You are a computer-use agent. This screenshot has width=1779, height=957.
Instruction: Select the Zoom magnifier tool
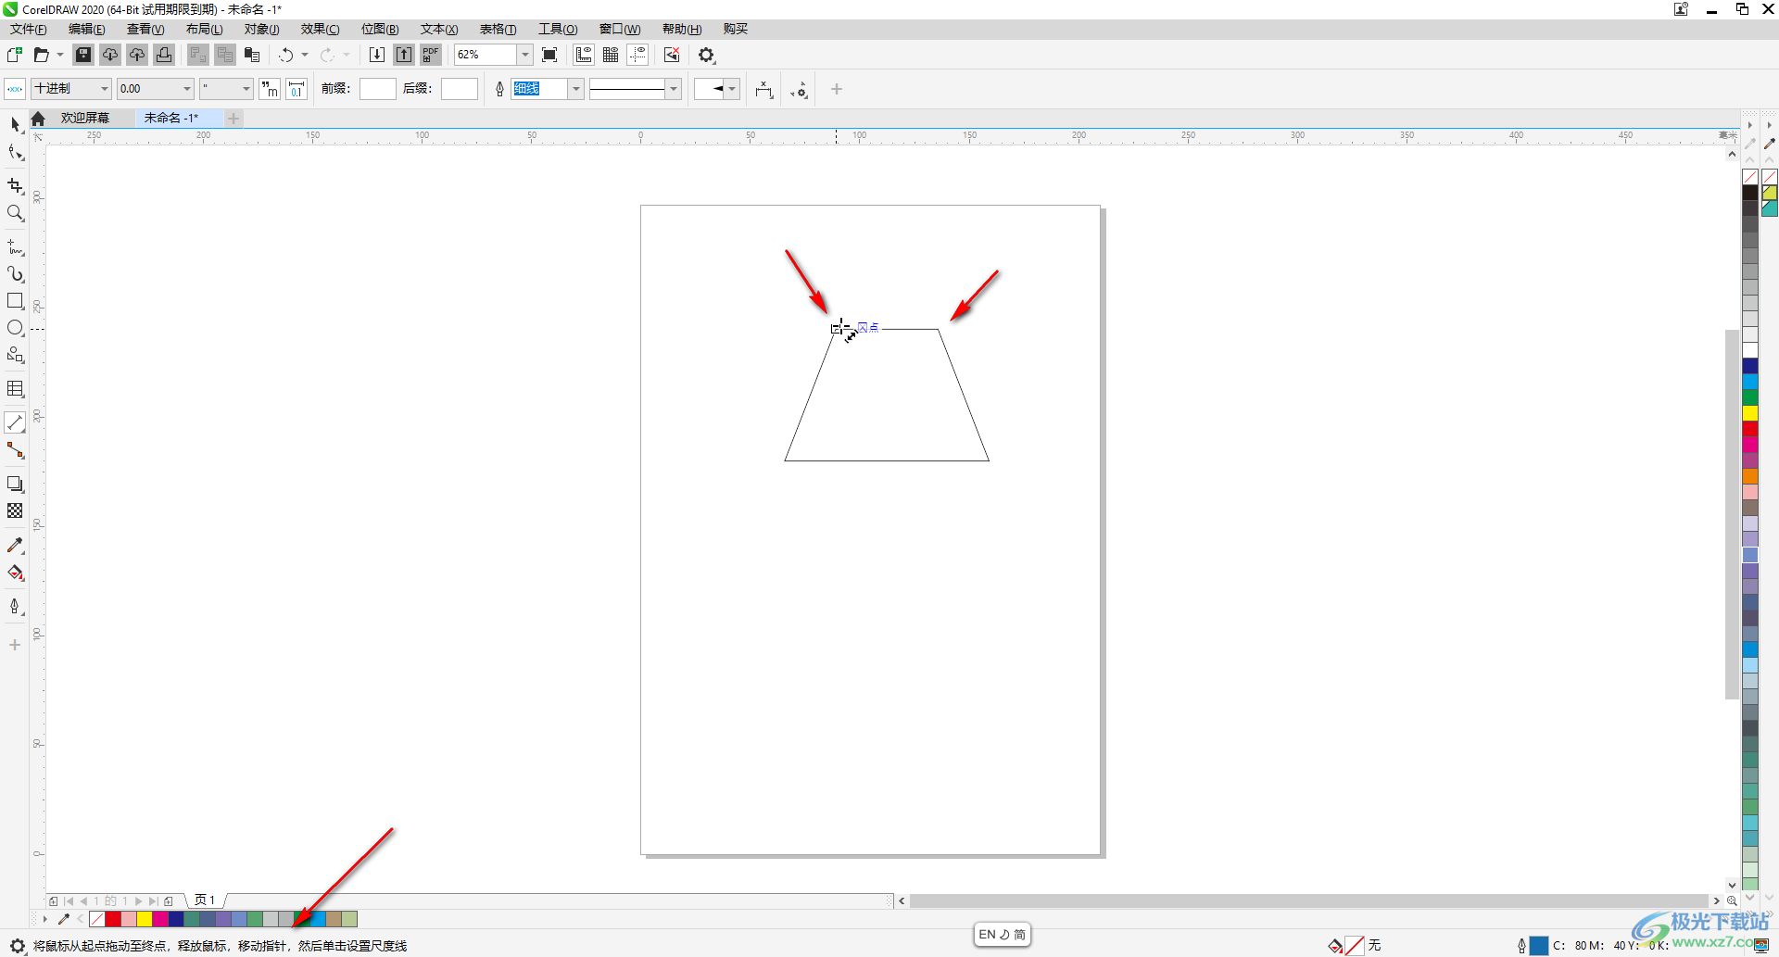[15, 213]
